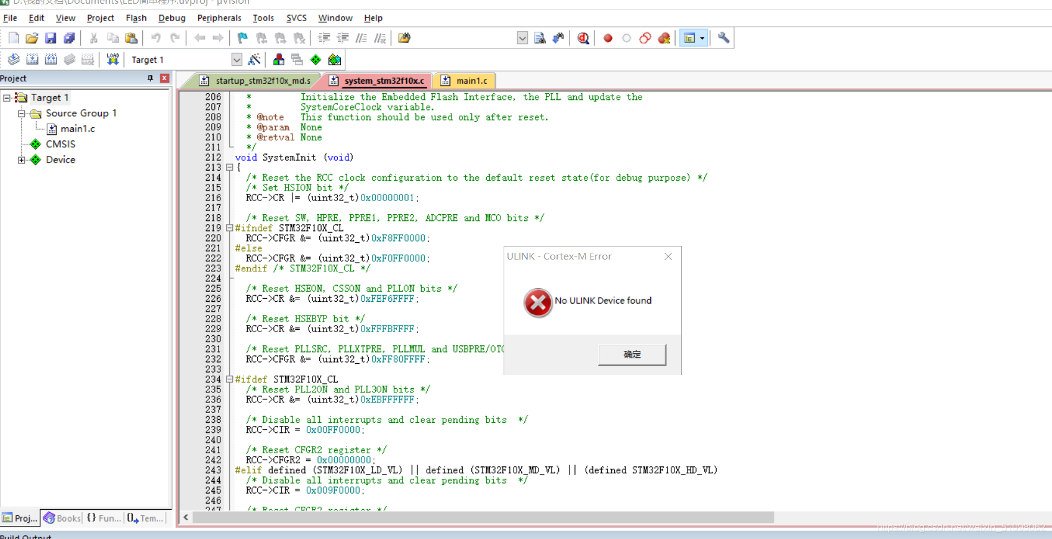This screenshot has width=1052, height=539.
Task: Open the Options for Target icon
Action: point(254,60)
